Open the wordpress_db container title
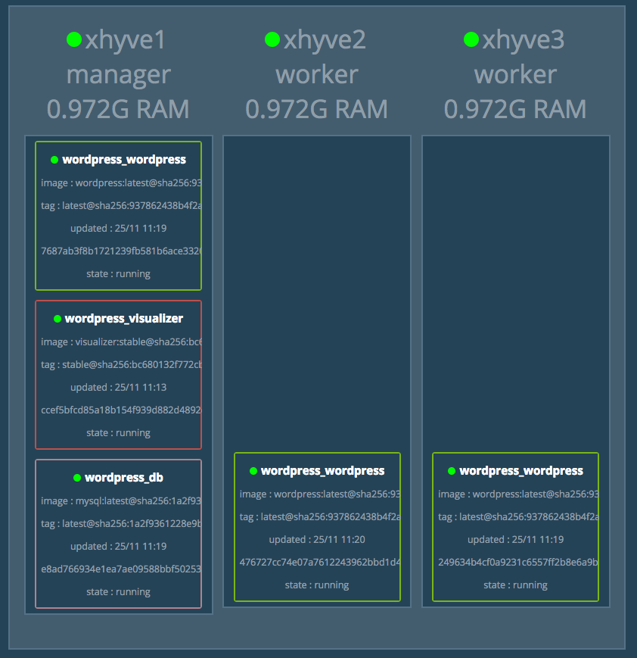Viewport: 637px width, 658px height. [x=124, y=478]
